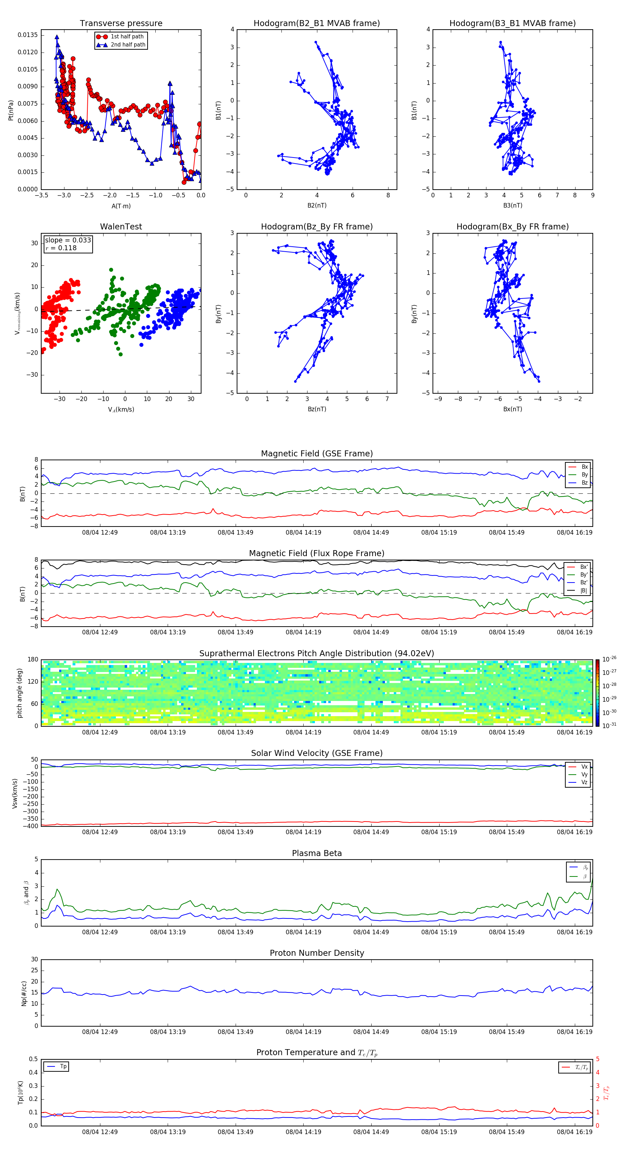Click the Bx(nT) axis label

(x=512, y=409)
